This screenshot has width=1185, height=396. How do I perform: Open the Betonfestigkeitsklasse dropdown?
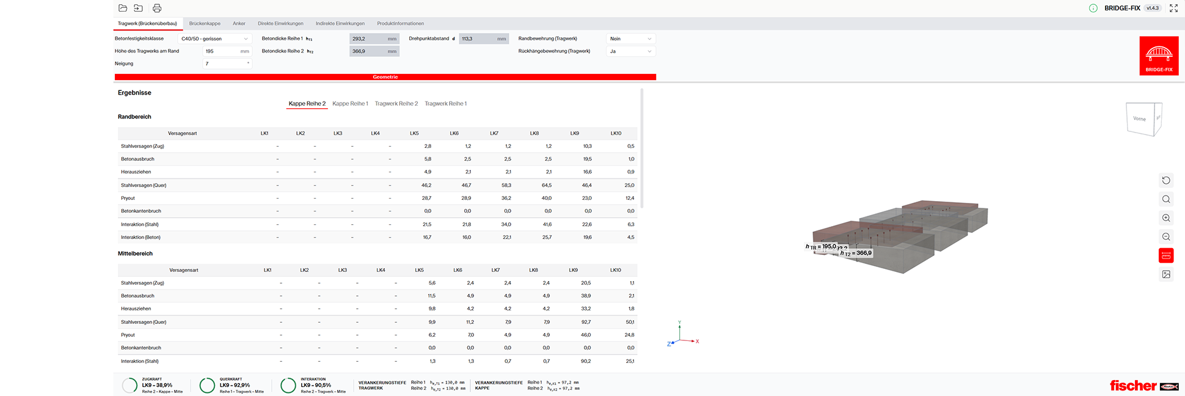coord(214,38)
